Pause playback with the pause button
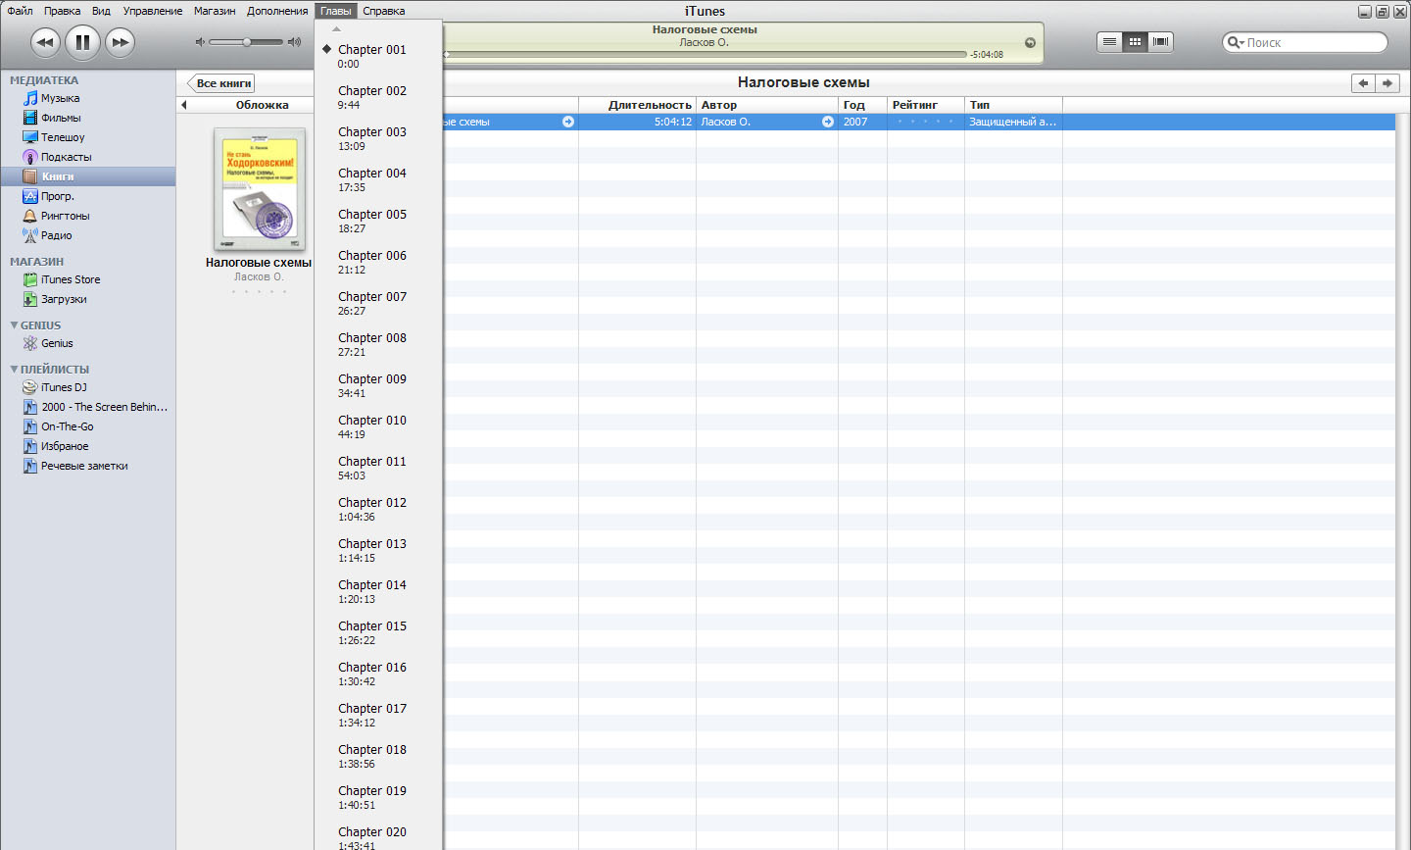 [82, 42]
